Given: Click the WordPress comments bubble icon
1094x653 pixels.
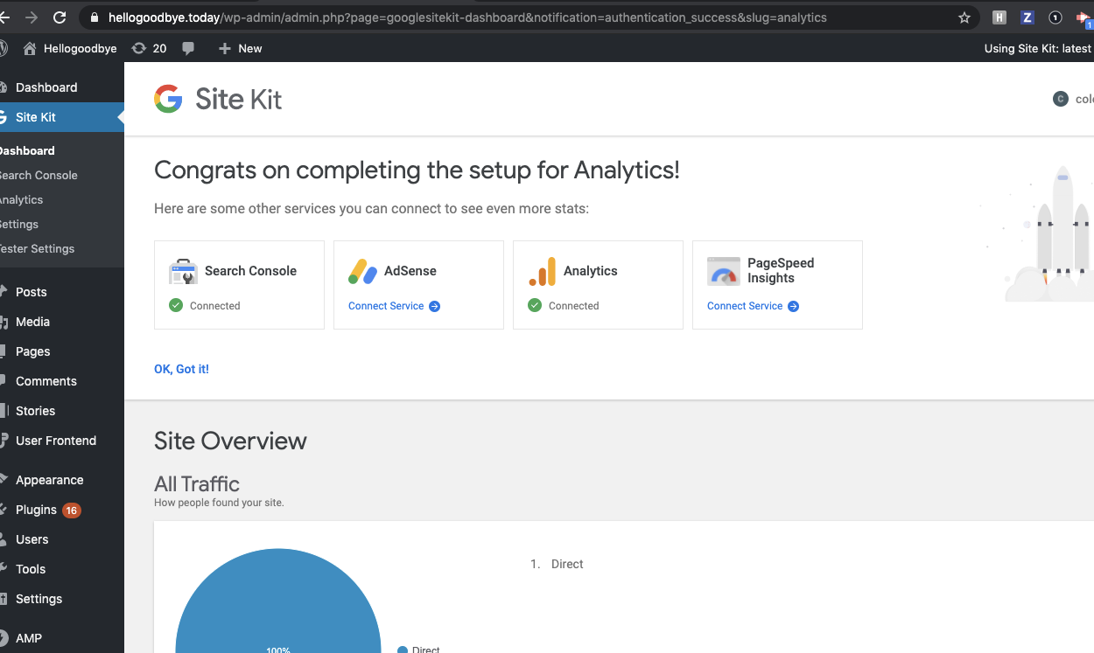Looking at the screenshot, I should tap(188, 48).
